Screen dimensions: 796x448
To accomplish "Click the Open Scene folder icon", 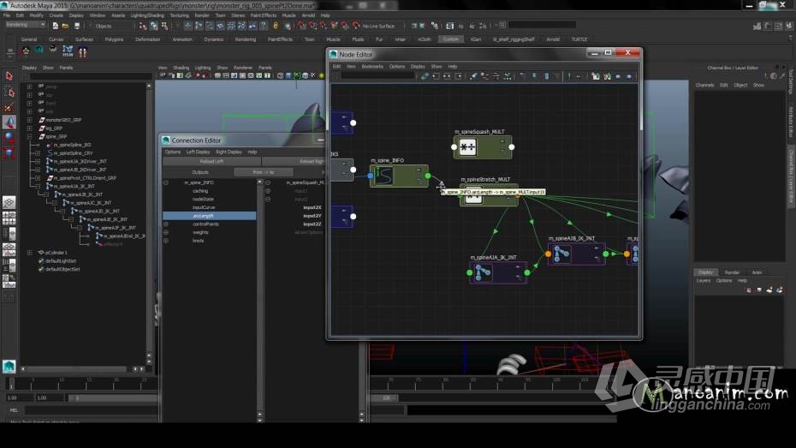I will tap(66, 26).
